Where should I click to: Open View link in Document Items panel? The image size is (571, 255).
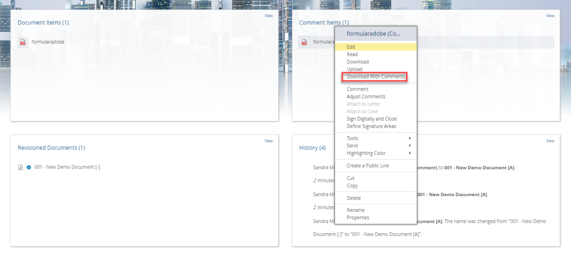[268, 16]
